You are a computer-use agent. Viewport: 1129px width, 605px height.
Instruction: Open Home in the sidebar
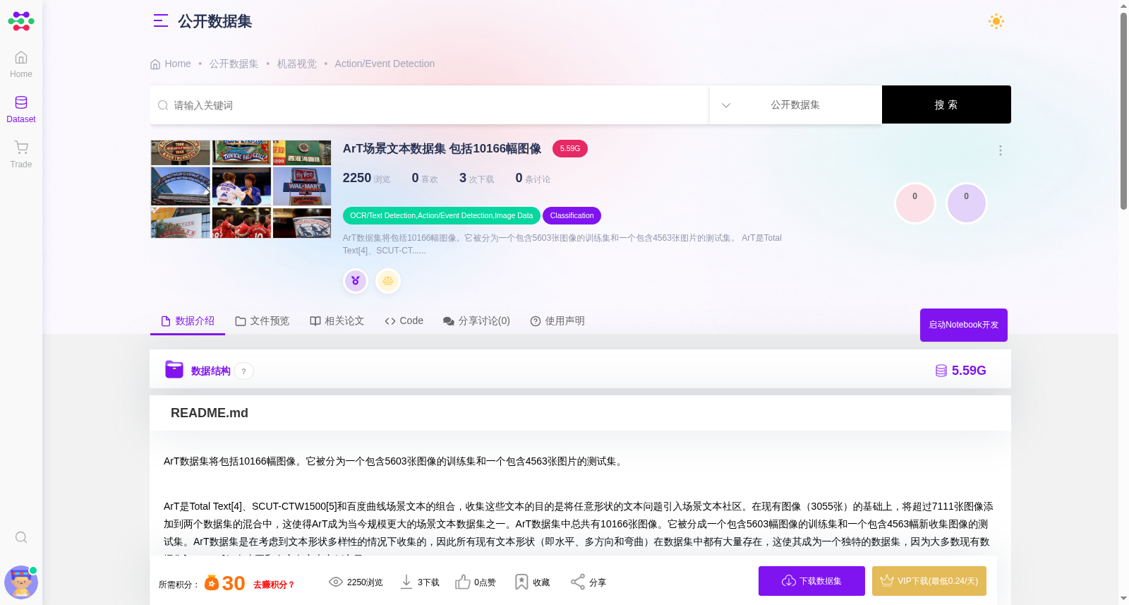[x=21, y=64]
